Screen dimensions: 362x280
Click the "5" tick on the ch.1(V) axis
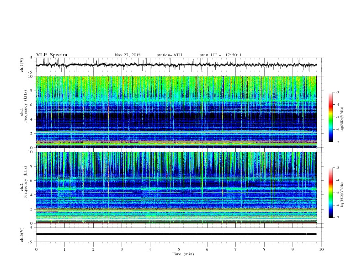click(32, 58)
